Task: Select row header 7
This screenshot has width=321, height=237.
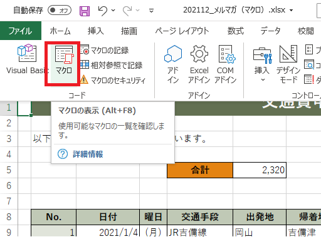Action: (9, 201)
